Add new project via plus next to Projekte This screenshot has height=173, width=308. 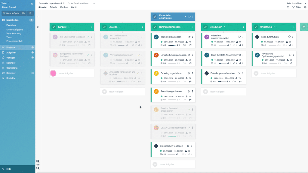click(x=32, y=47)
